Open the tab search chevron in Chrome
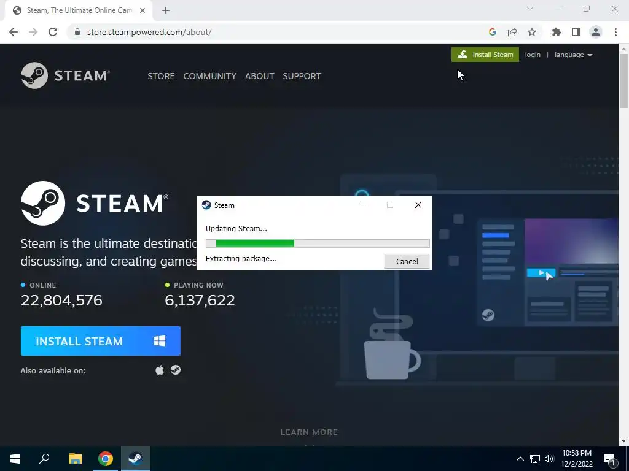Image resolution: width=629 pixels, height=471 pixels. pos(530,9)
